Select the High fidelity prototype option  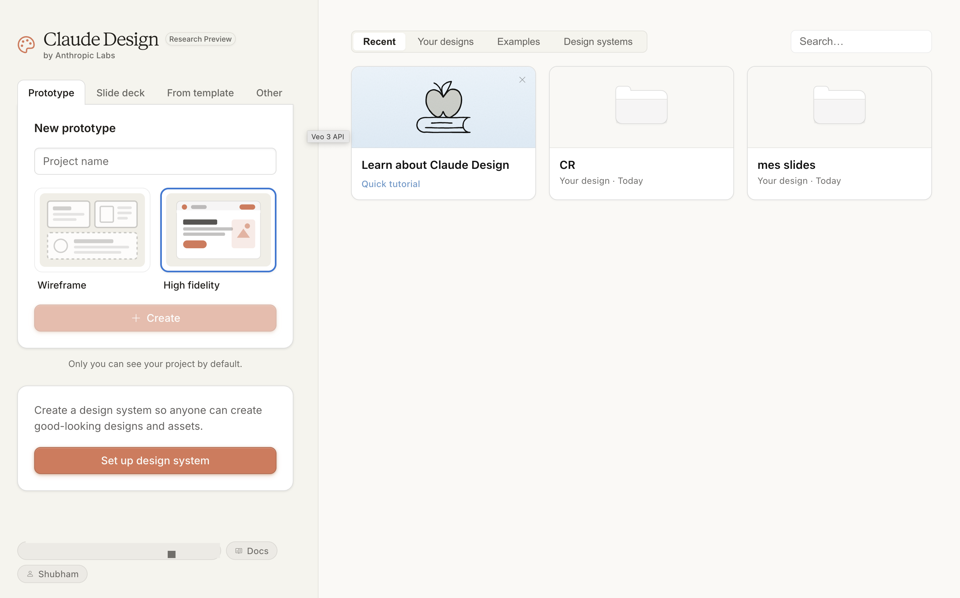coord(218,230)
